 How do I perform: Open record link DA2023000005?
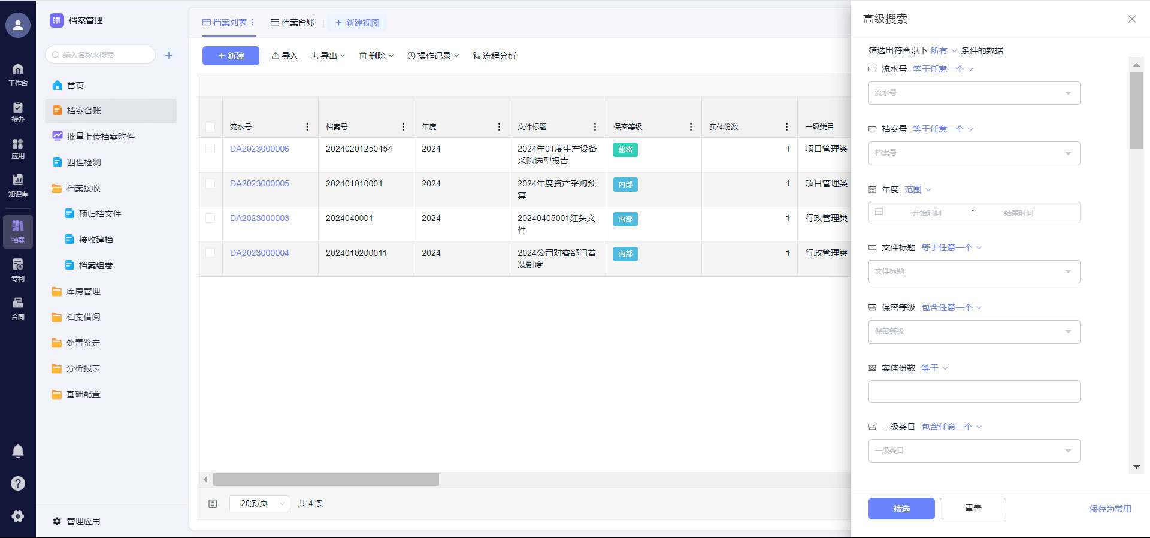[259, 183]
